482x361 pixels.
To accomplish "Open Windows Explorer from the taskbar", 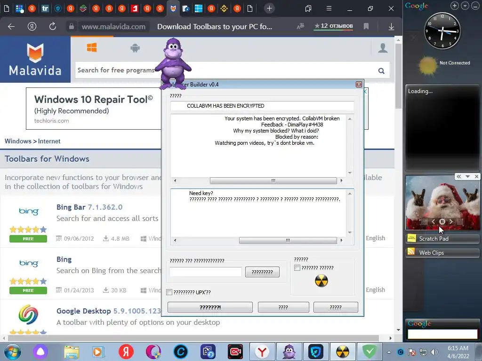I will tap(72, 352).
